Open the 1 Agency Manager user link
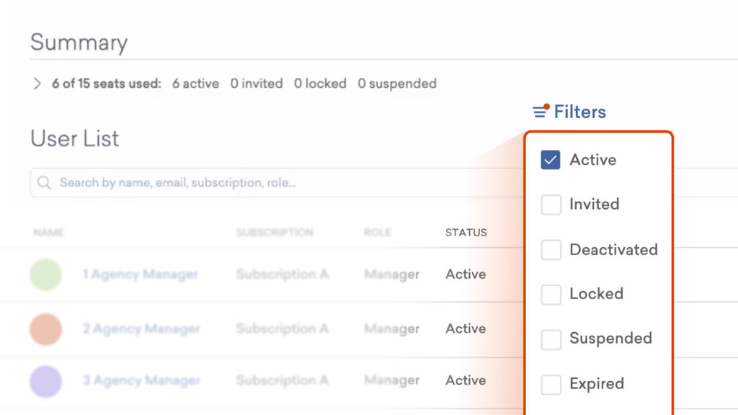 140,275
